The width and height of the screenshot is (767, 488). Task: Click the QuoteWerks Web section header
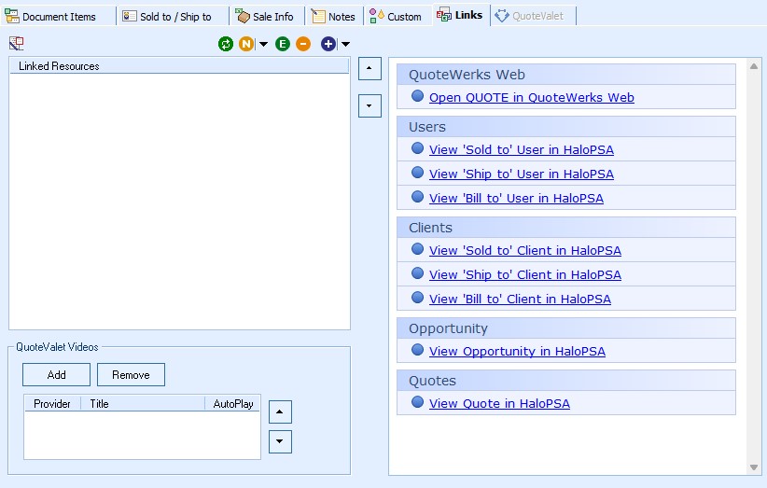566,75
